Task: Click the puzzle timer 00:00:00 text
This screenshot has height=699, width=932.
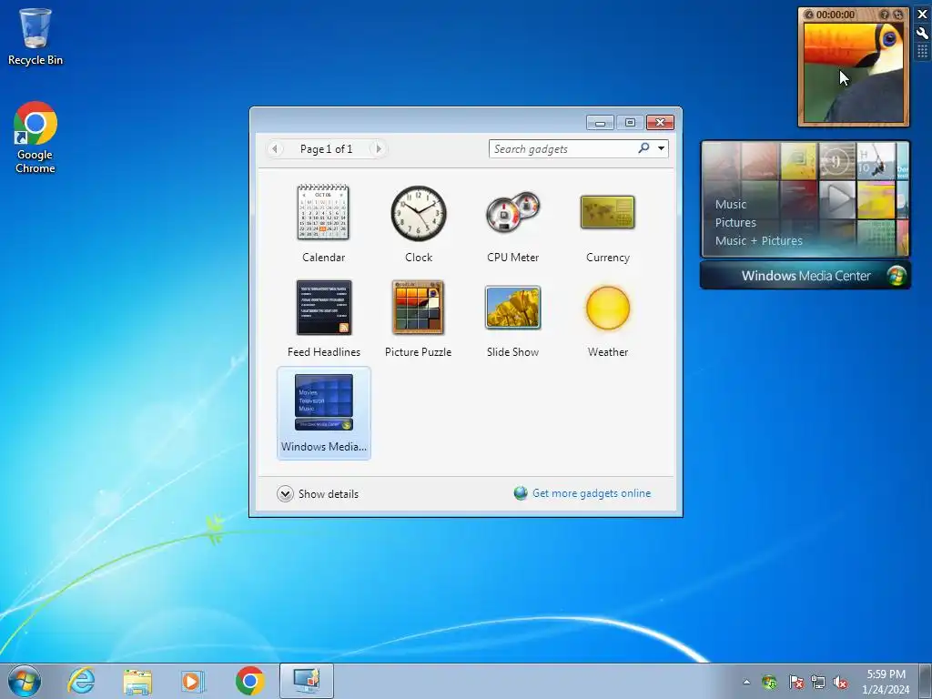Action: (836, 15)
